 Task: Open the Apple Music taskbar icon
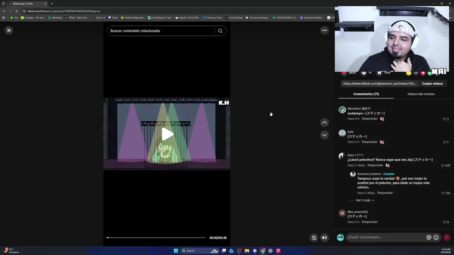click(278, 251)
